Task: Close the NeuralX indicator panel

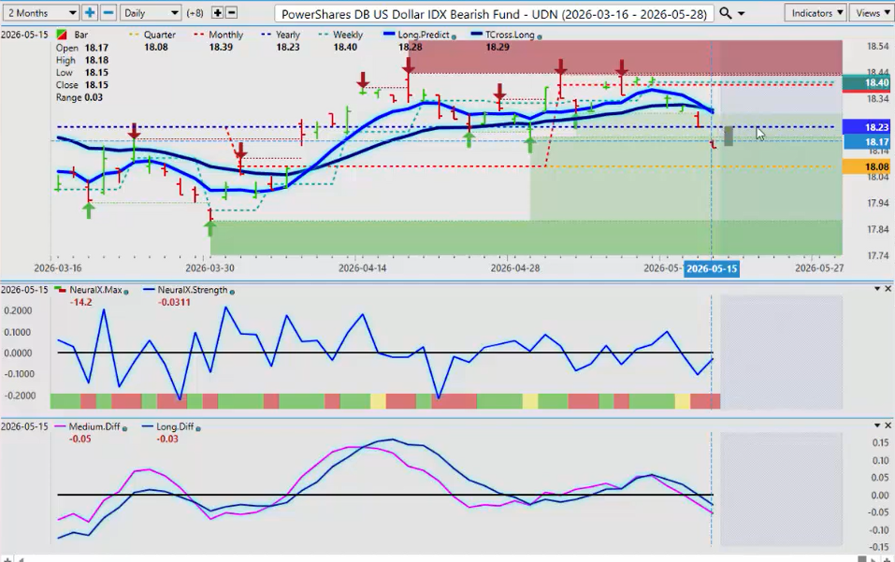Action: [x=888, y=289]
